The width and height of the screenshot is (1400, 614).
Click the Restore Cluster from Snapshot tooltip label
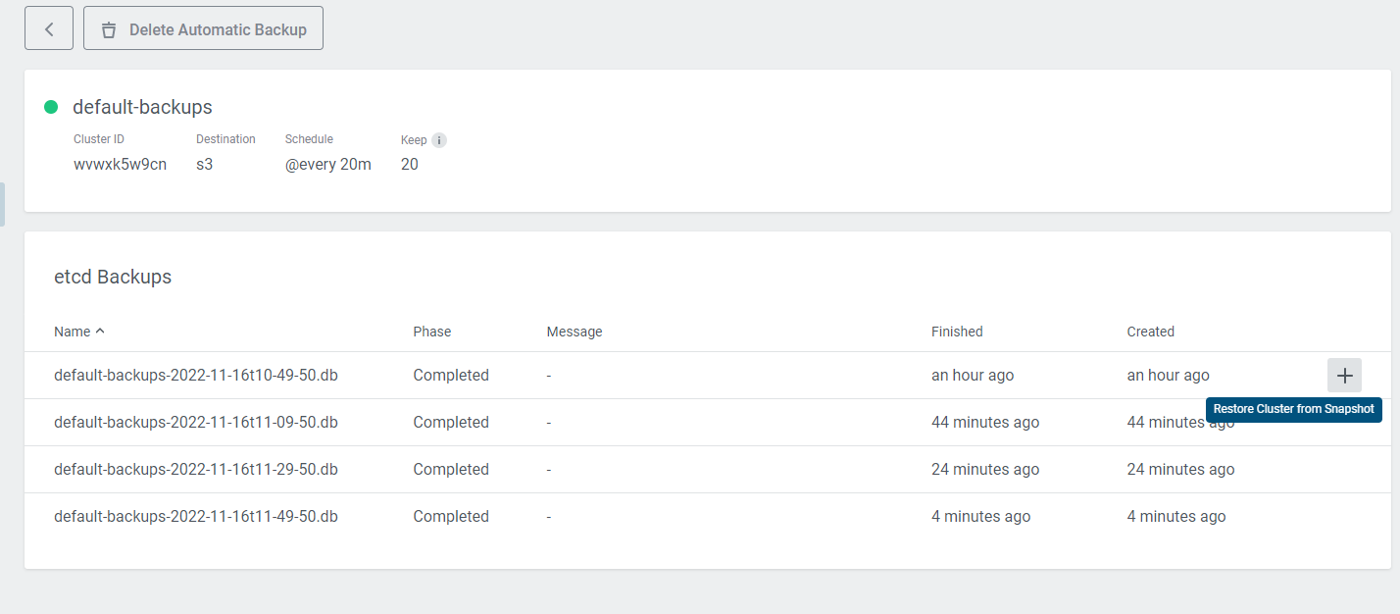pyautogui.click(x=1293, y=409)
